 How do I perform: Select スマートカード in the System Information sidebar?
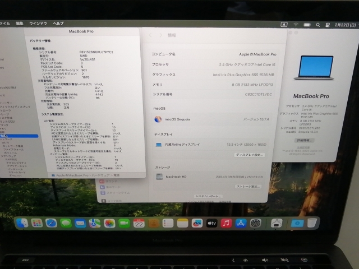(17, 172)
